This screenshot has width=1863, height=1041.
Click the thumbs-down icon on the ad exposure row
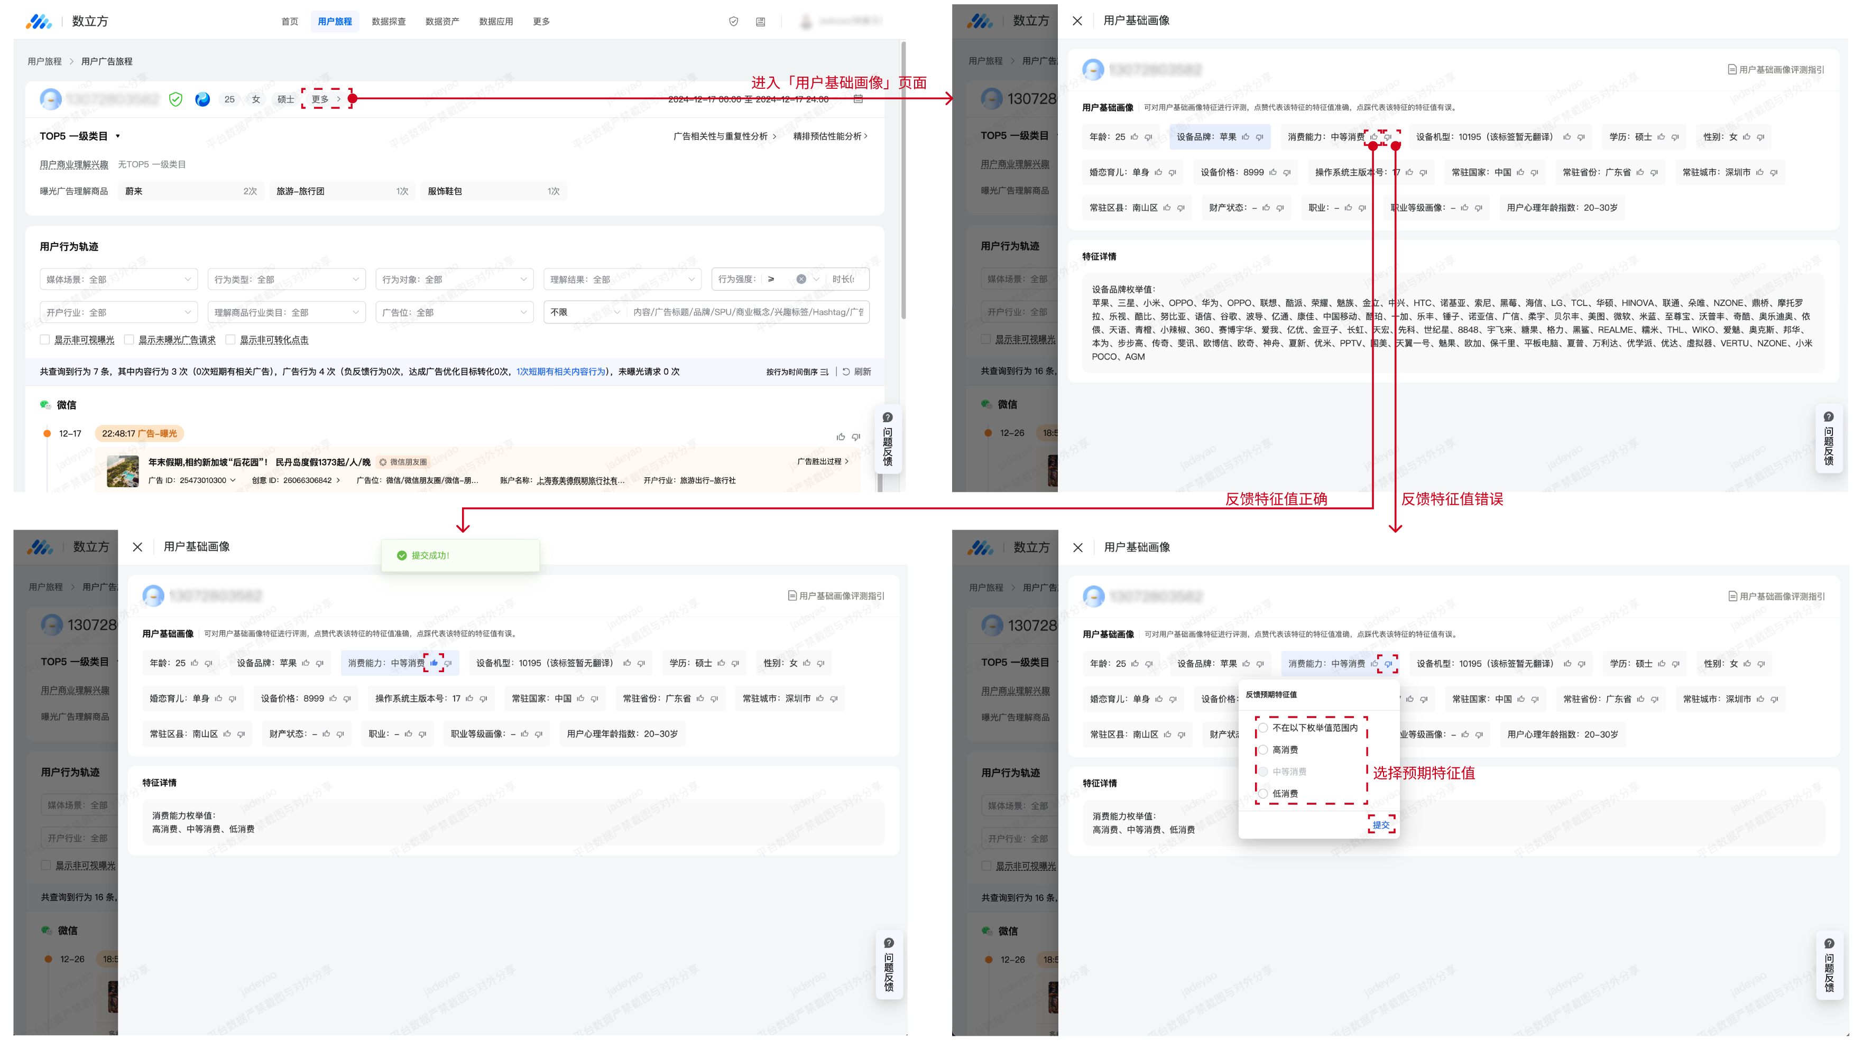coord(855,436)
